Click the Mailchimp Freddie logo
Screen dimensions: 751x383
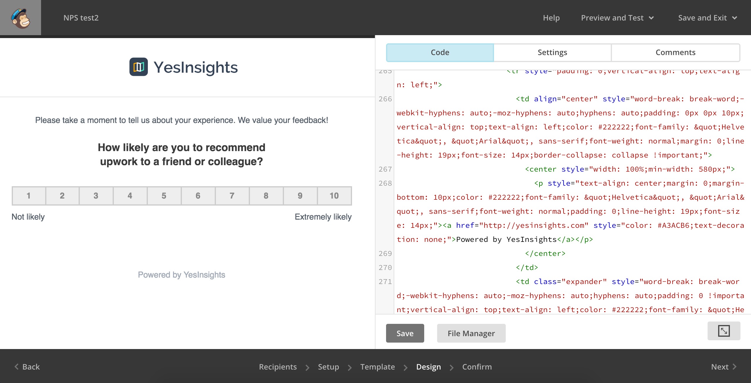[21, 18]
